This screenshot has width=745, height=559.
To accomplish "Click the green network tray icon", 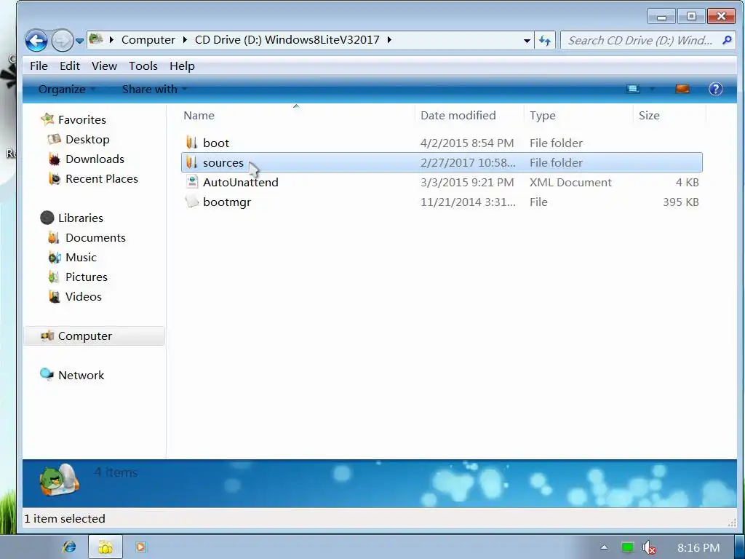I will (x=628, y=547).
